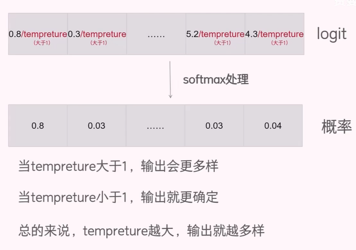Viewport: 356px width, 250px height.
Task: Select the 0.3/tempreture logit cell
Action: (97, 34)
